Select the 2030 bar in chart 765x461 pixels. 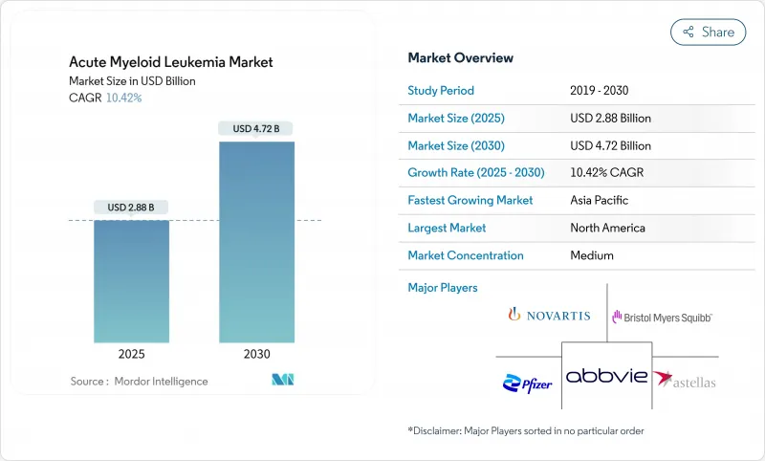256,242
